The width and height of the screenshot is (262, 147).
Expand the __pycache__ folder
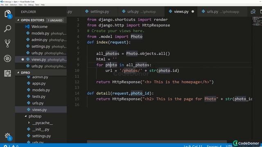29,122
